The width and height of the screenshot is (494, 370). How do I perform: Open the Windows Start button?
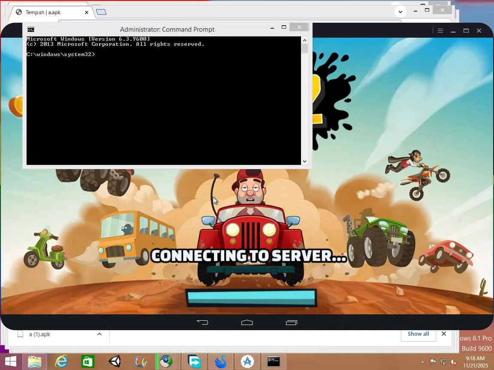[10, 361]
